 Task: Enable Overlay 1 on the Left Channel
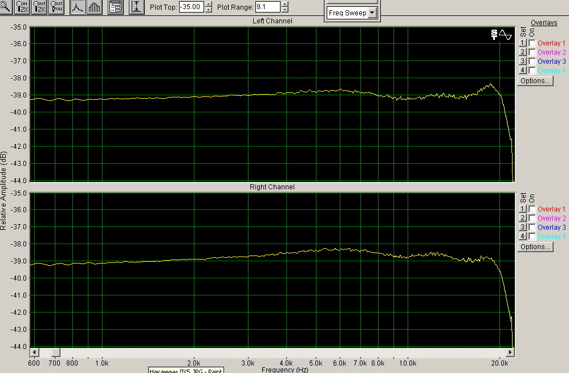click(532, 43)
